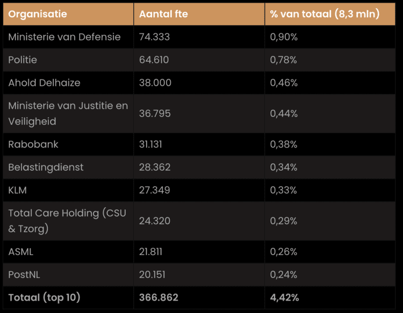Select the 0,33% percentage for KLM
403x313 pixels.
pos(284,190)
